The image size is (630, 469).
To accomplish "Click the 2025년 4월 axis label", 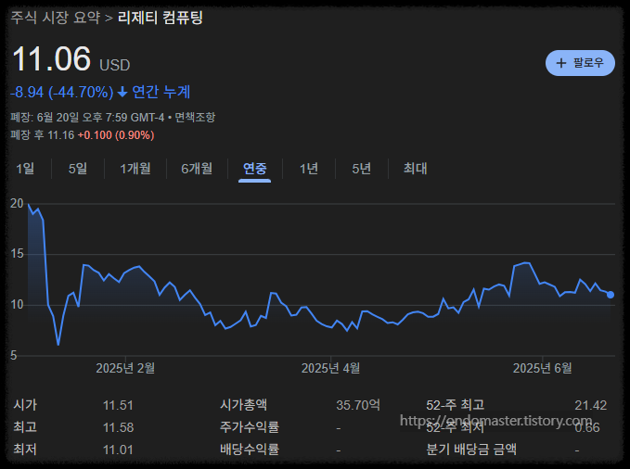I will [x=330, y=368].
